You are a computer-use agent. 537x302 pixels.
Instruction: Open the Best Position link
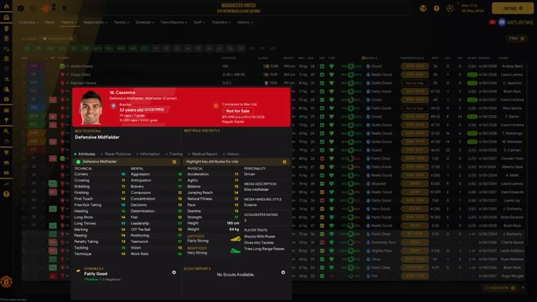point(88,131)
